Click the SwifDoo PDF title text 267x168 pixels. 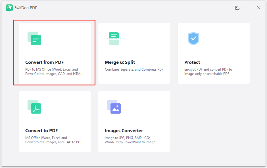point(26,8)
